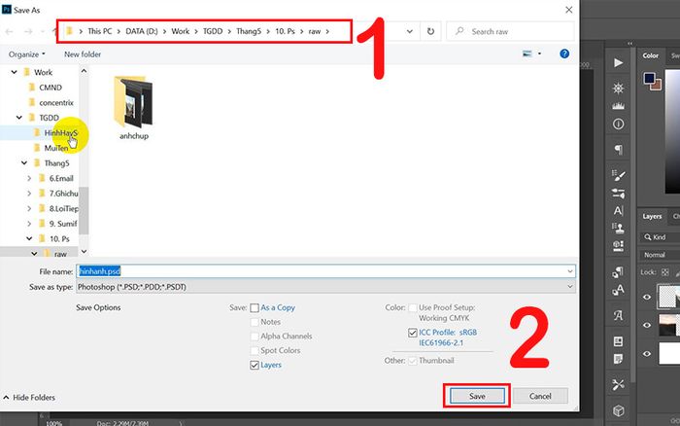Open address bar previous locations dropdown
The width and height of the screenshot is (680, 426).
(409, 31)
